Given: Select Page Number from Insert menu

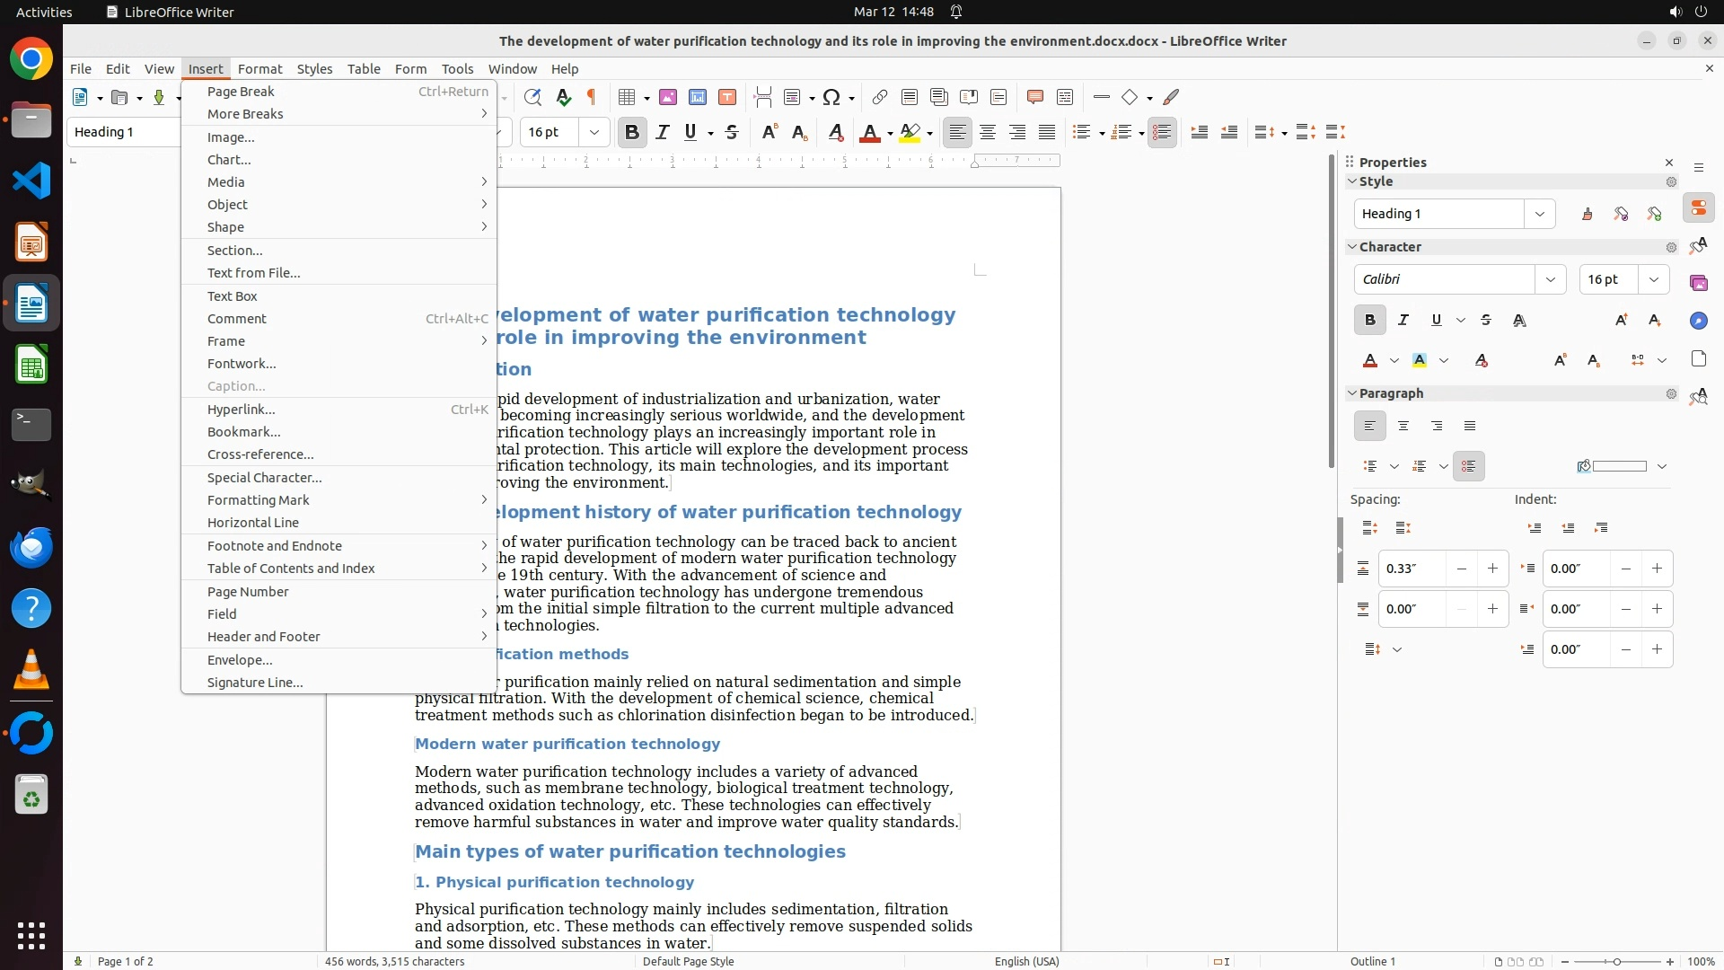Looking at the screenshot, I should 248,591.
